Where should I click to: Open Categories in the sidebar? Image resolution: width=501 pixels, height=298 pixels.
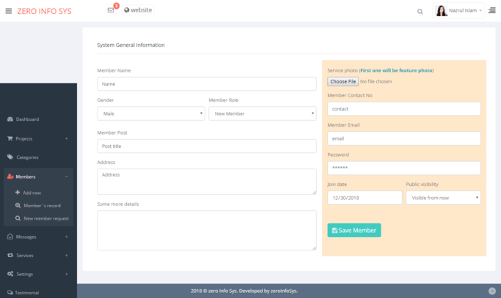point(27,157)
